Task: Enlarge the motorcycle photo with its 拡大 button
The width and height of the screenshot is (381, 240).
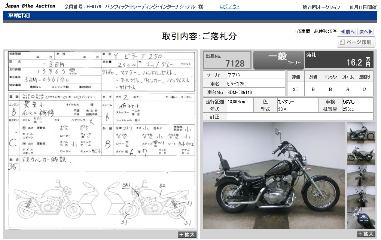Action: [x=365, y=234]
